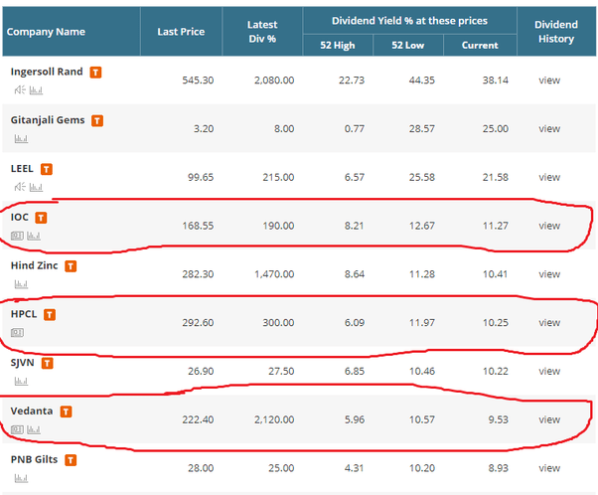View dividend history for HPCL
The image size is (598, 495).
pyautogui.click(x=549, y=322)
